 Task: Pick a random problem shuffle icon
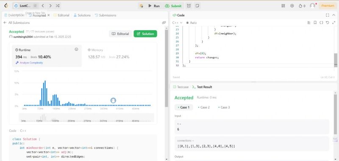(x=58, y=6)
